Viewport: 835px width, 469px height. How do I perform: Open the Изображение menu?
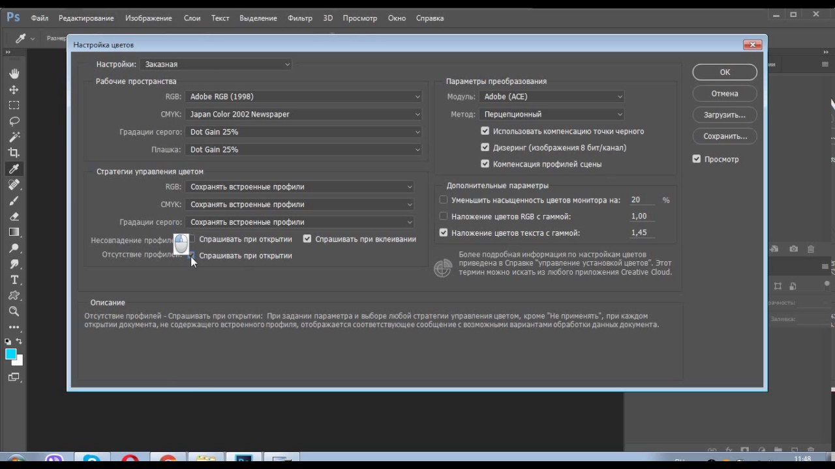[x=149, y=18]
